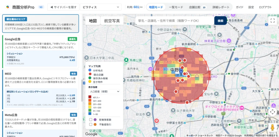Toggle fullscreen map view icon

click(x=272, y=21)
